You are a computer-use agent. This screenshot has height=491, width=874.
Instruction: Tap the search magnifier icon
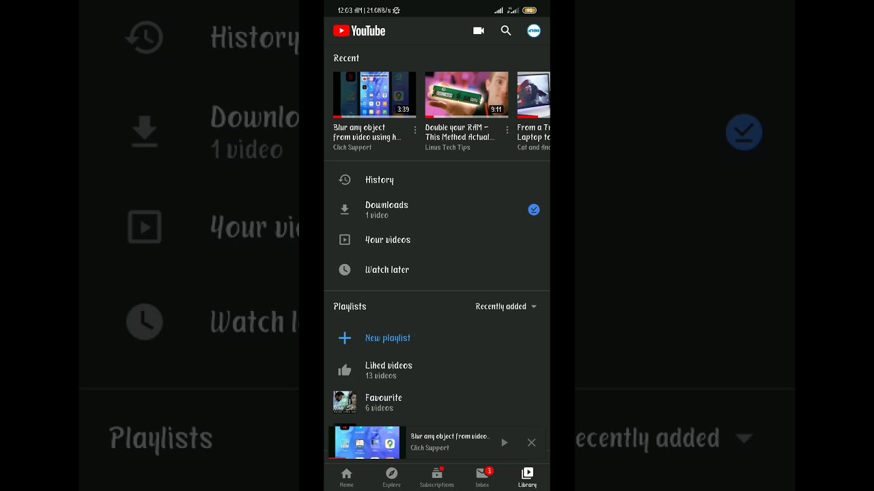[x=506, y=31]
